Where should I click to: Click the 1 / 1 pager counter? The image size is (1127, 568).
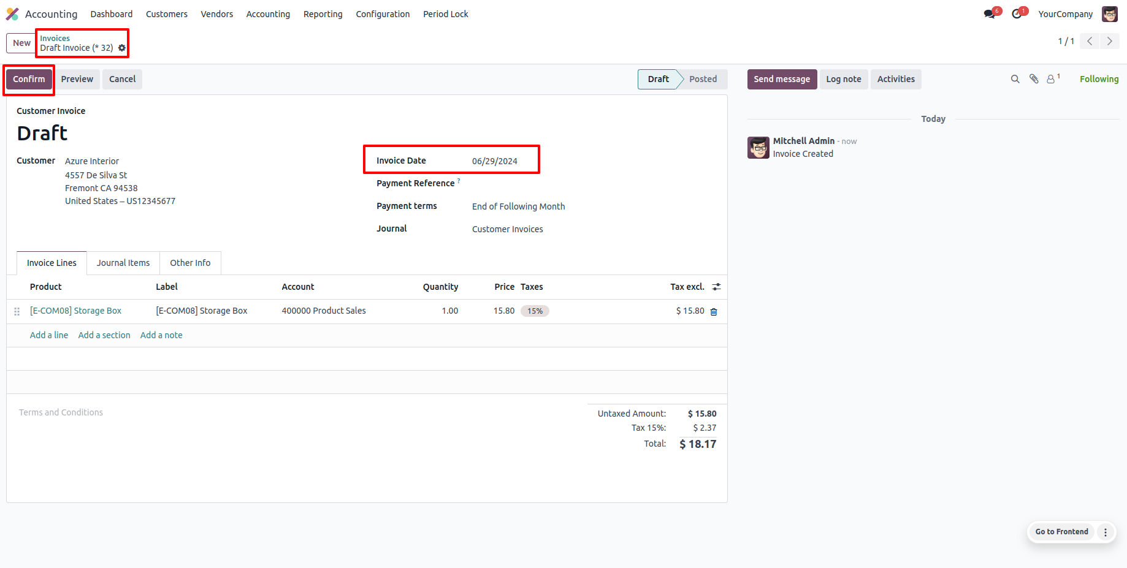tap(1066, 41)
